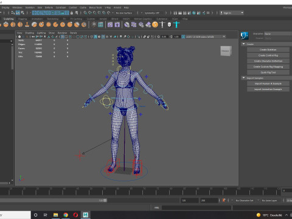Open the Skeleton menu
Screen dimensions: 292x219
click(30, 7)
